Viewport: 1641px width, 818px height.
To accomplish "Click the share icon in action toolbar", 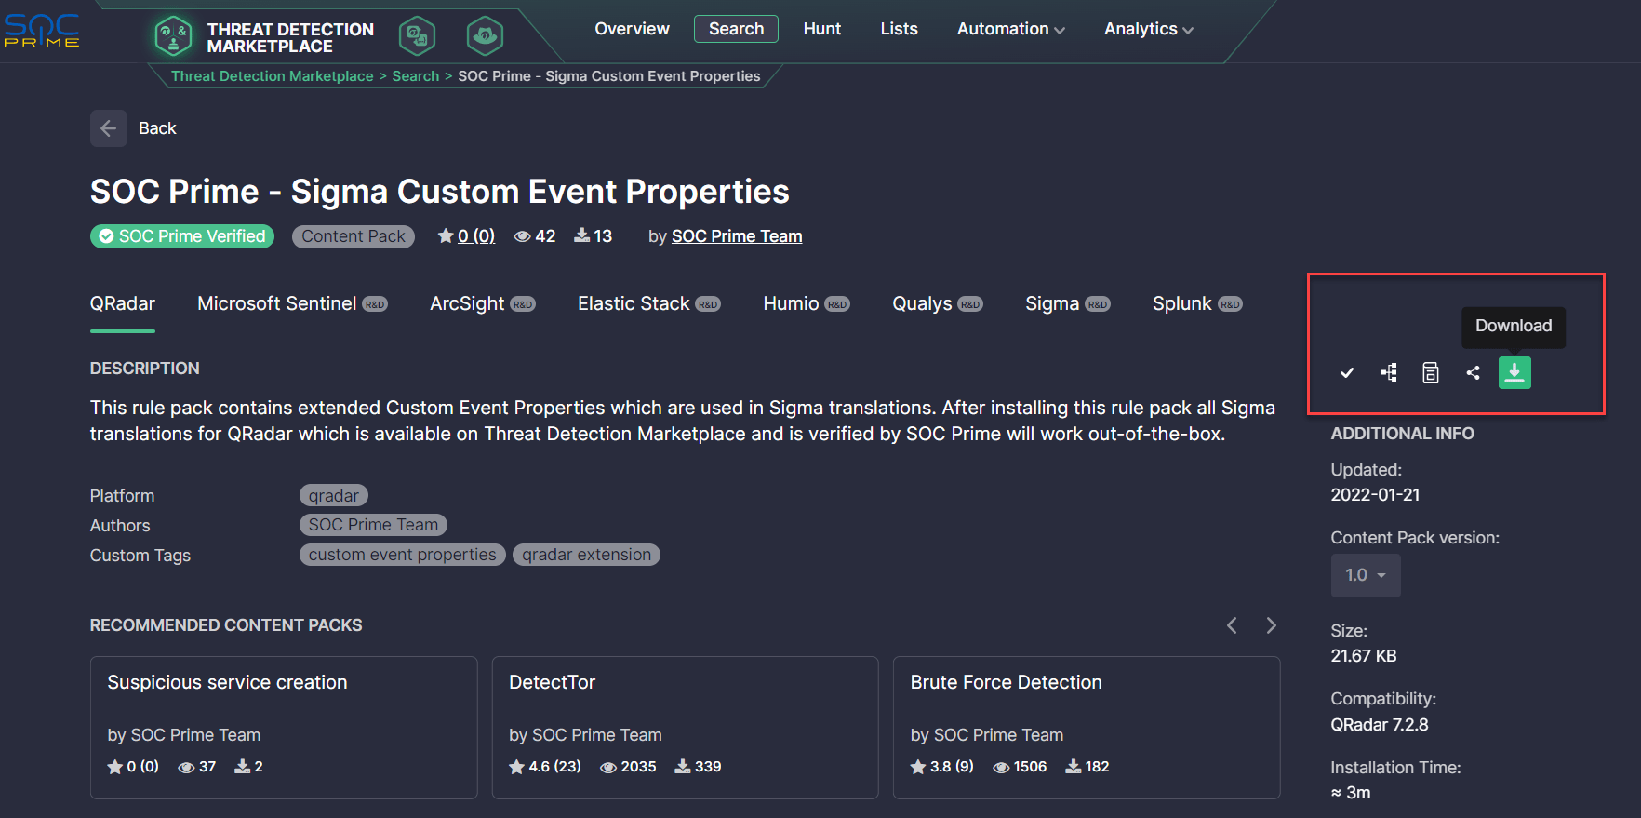I will pos(1473,373).
